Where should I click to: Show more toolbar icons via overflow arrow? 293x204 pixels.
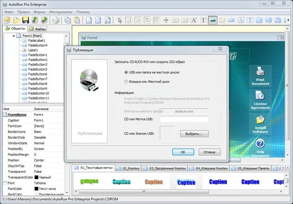(x=288, y=20)
